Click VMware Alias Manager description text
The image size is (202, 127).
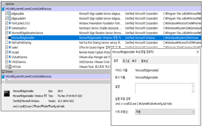[x=95, y=57]
